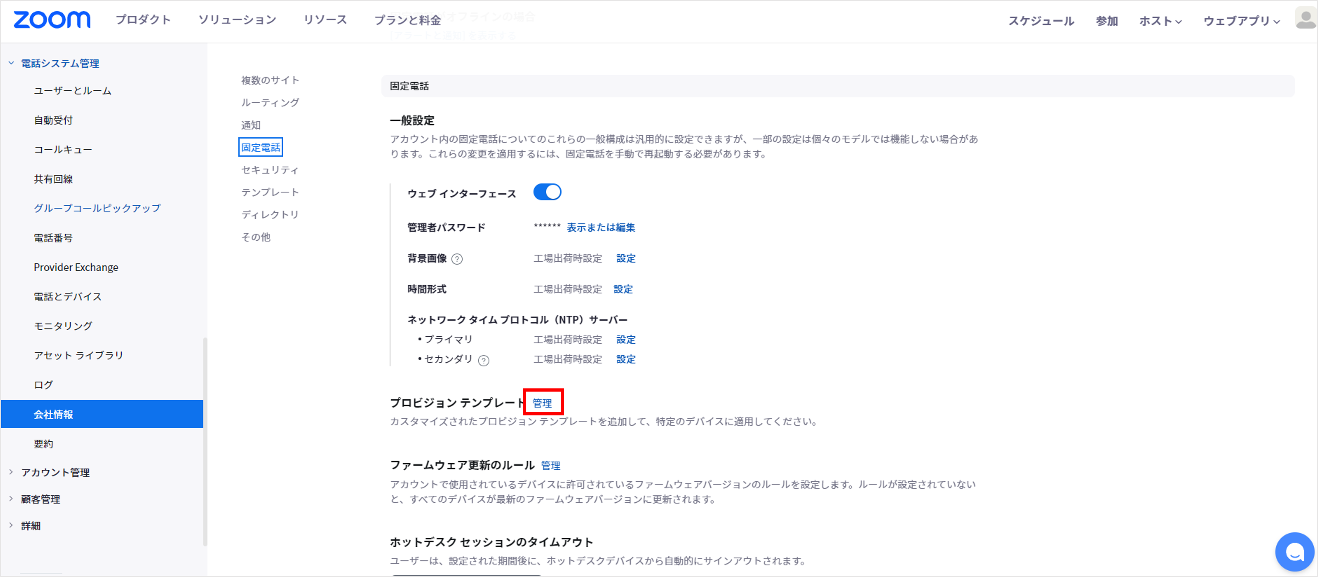Open the リソース menu

[325, 20]
